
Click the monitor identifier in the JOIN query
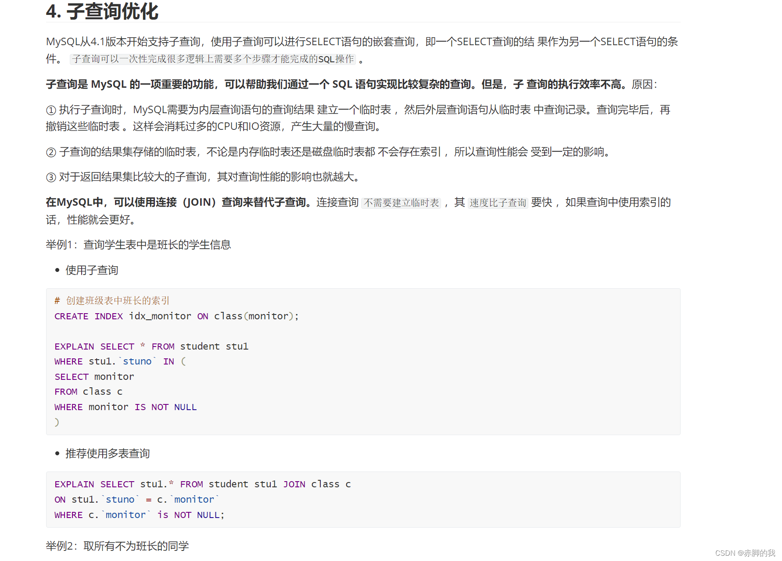(194, 499)
